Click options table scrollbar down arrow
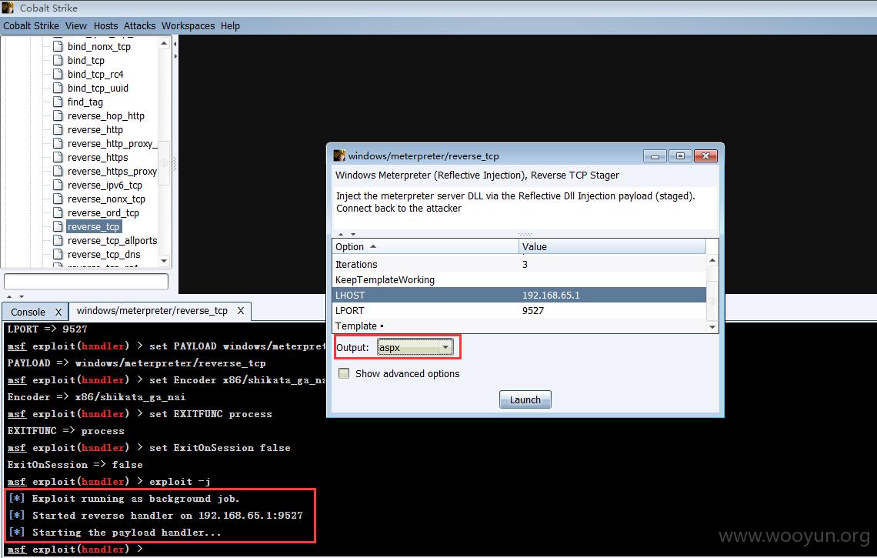This screenshot has height=558, width=877. 712,327
